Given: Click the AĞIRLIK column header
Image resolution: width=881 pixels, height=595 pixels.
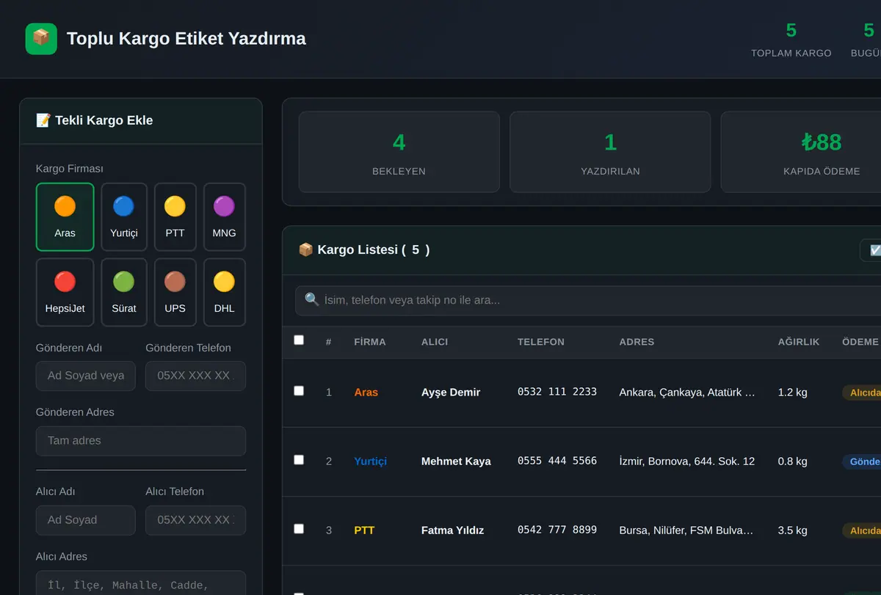Looking at the screenshot, I should [x=799, y=342].
